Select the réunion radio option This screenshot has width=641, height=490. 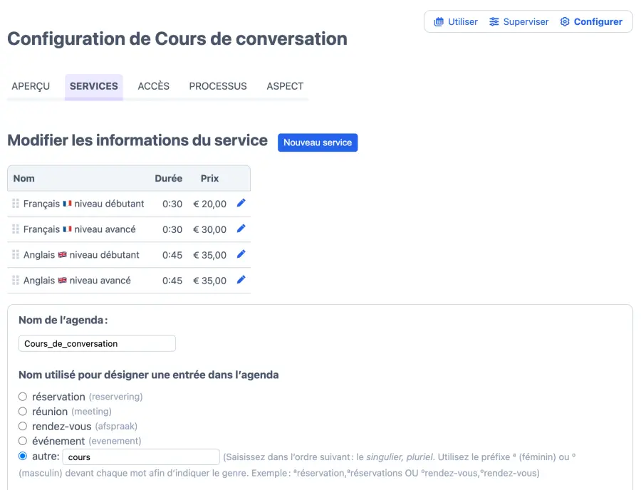pyautogui.click(x=23, y=412)
